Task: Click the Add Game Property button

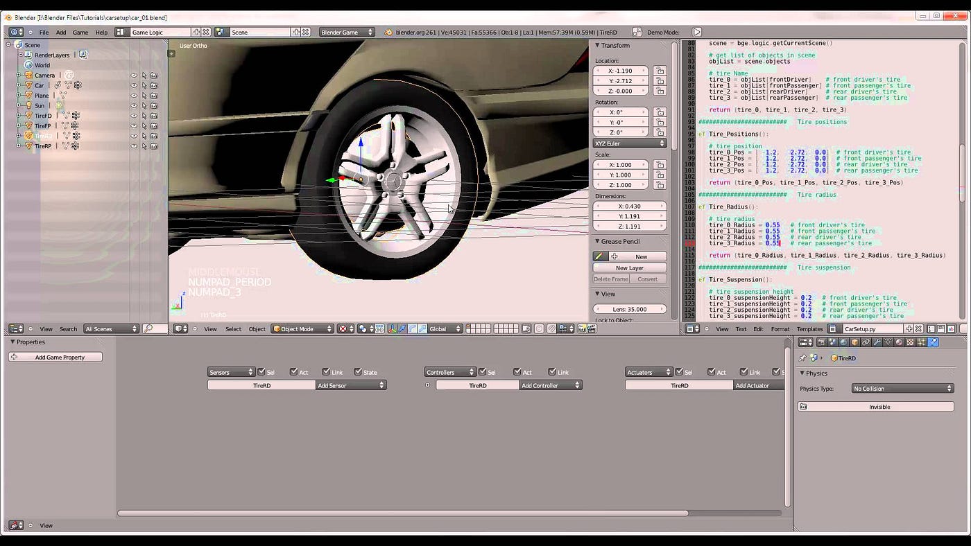Action: coord(54,356)
